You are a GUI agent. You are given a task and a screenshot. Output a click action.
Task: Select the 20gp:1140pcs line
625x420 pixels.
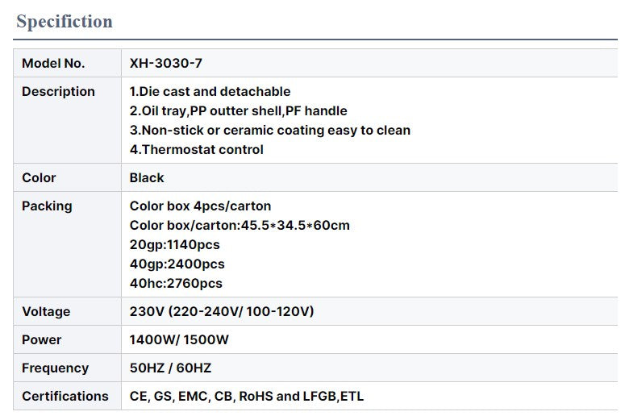(174, 245)
